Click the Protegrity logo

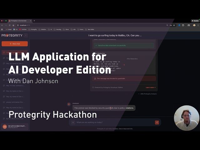pyautogui.click(x=12, y=35)
